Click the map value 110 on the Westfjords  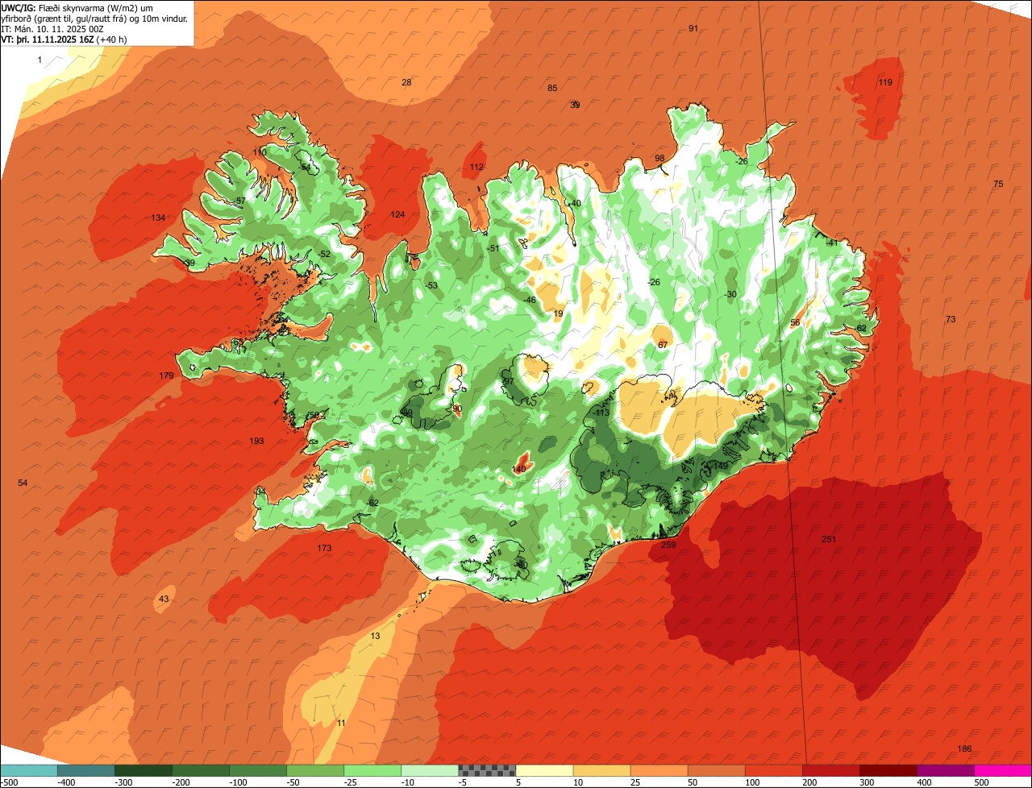click(x=259, y=152)
